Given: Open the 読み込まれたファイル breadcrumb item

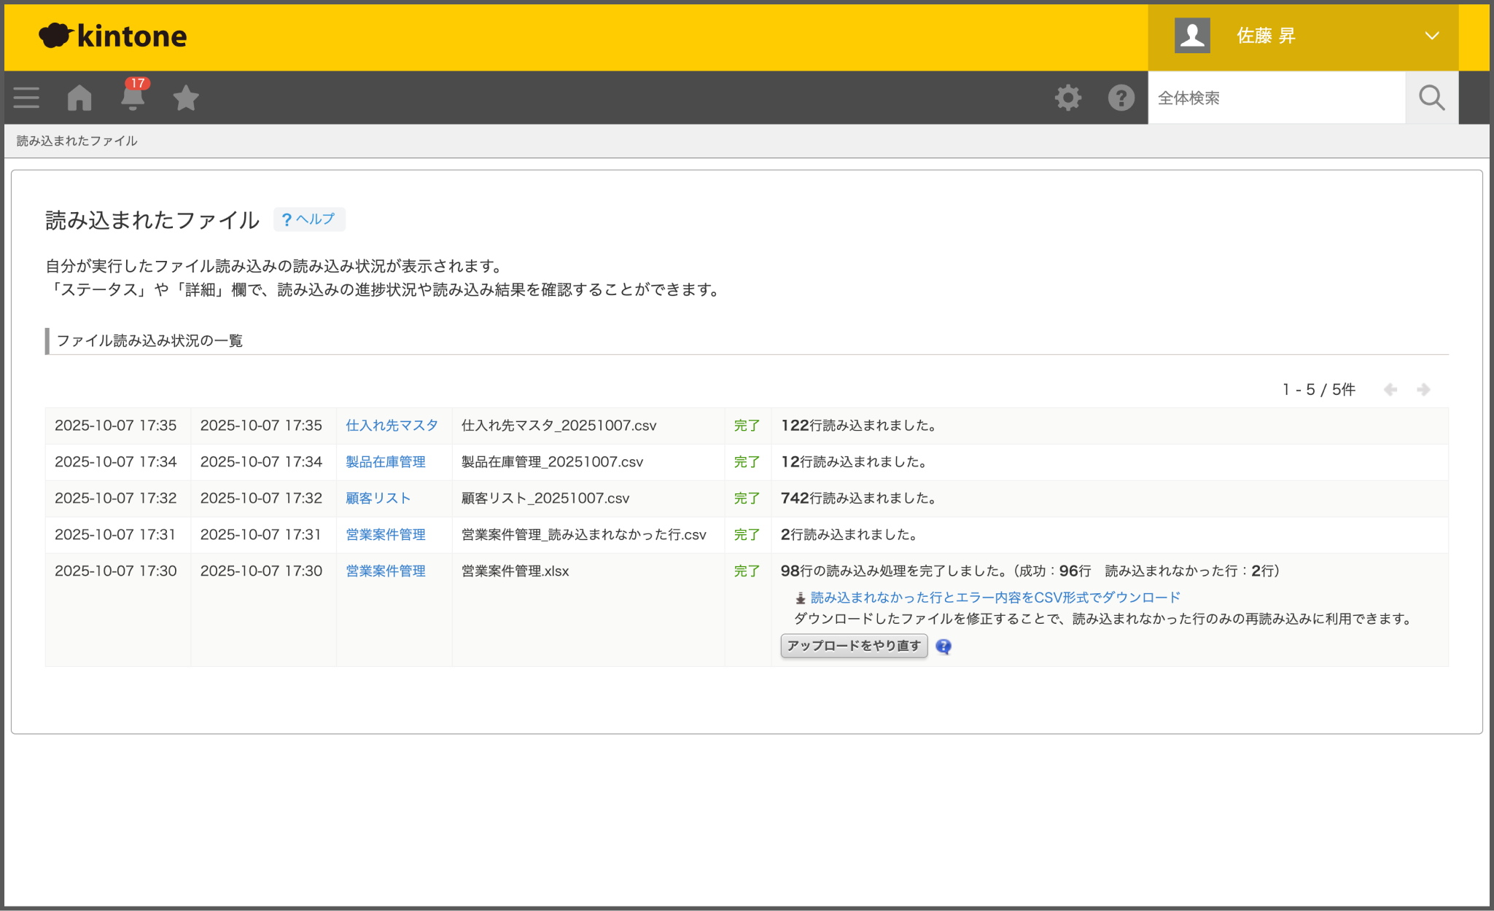Looking at the screenshot, I should 76,140.
